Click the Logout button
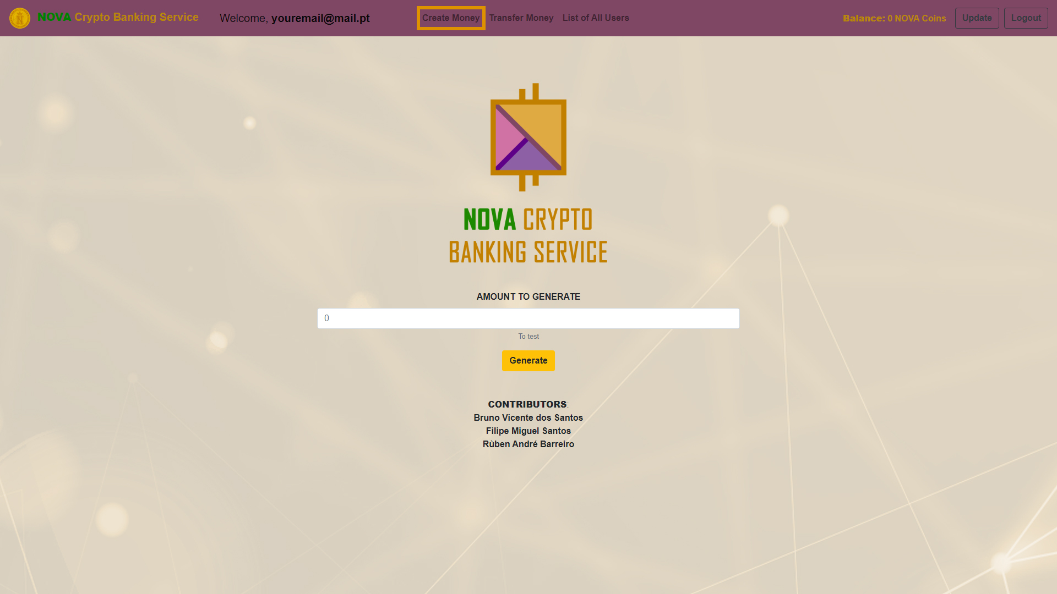Viewport: 1057px width, 594px height. 1026,18
